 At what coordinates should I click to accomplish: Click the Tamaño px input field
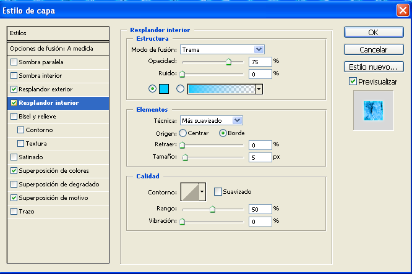coord(259,157)
